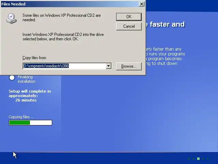Click the 'Insert Windows XP Professional CD2' instruction

click(63, 37)
